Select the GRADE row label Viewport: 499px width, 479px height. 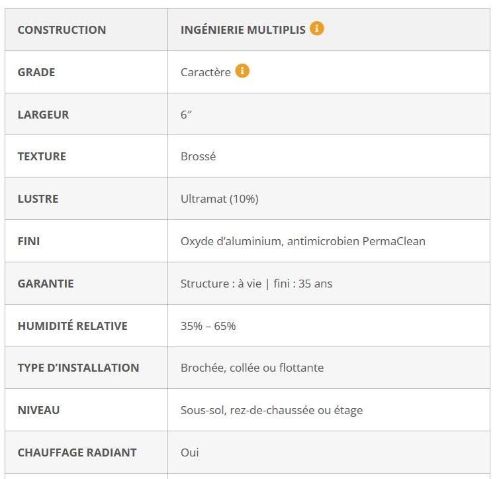click(36, 72)
